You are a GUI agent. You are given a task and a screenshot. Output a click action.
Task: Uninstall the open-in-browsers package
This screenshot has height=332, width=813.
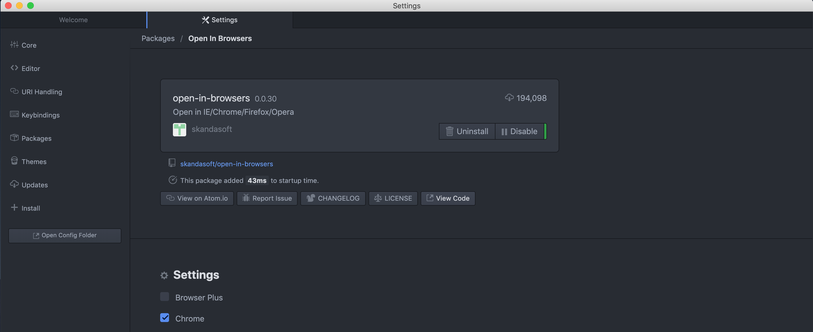467,131
